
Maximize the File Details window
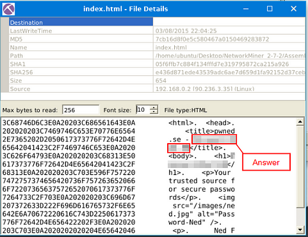click(270, 9)
